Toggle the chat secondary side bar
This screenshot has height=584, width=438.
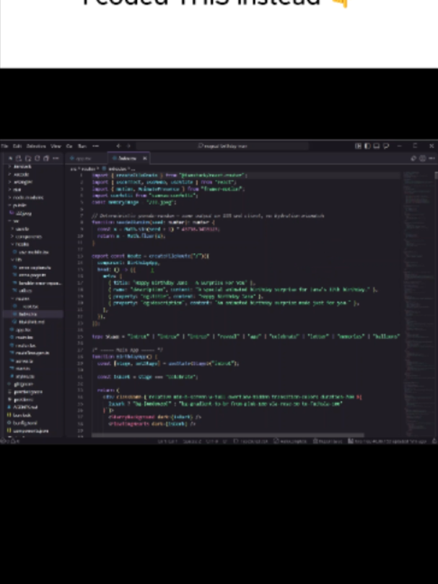[x=386, y=146]
